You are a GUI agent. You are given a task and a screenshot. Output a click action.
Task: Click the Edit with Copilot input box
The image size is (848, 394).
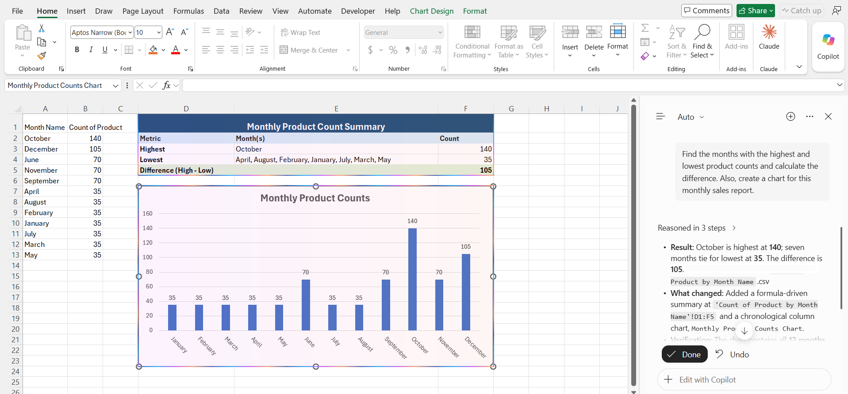coord(744,380)
